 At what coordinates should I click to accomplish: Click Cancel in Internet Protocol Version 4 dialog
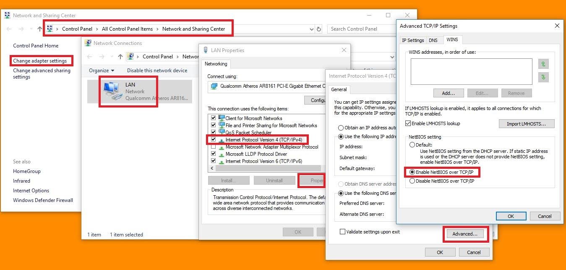tap(474, 252)
